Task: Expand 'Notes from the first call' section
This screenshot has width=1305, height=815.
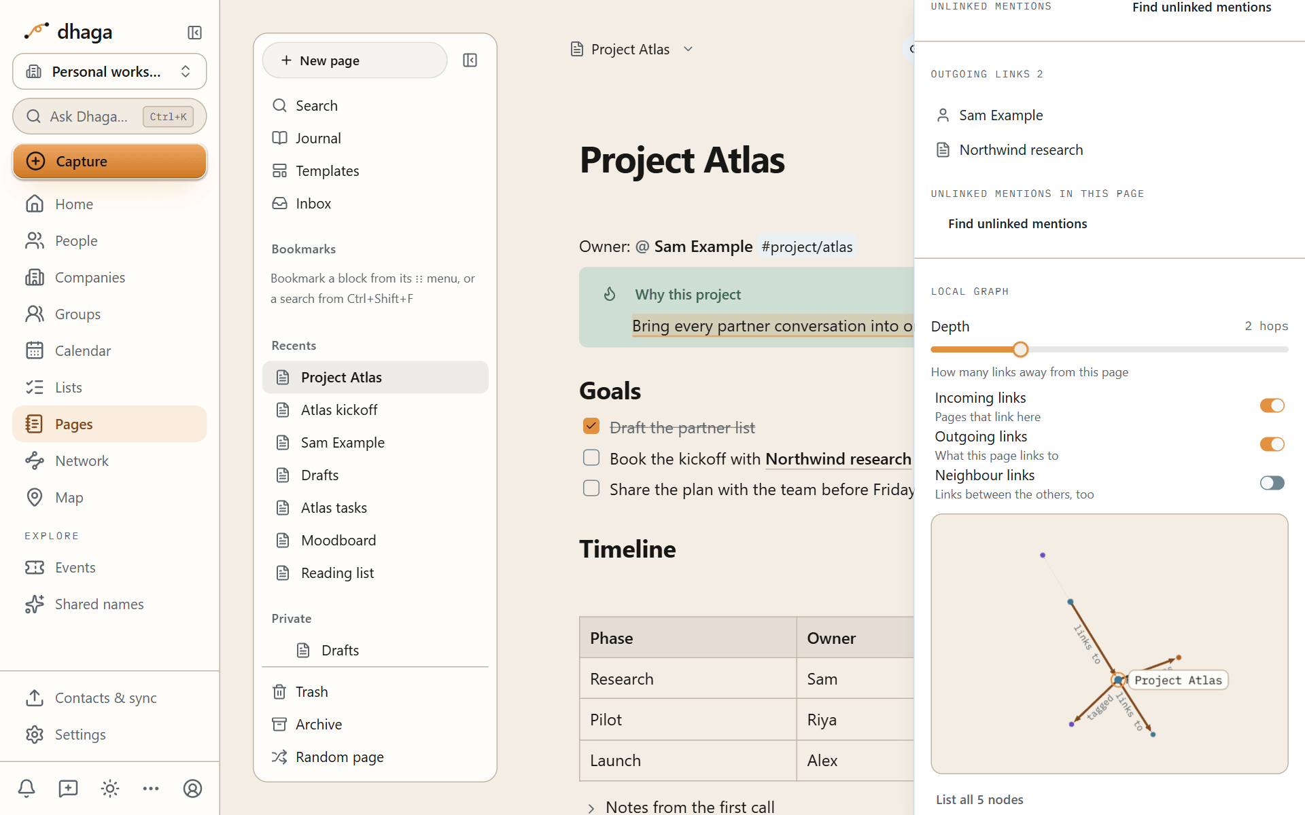Action: pos(591,808)
